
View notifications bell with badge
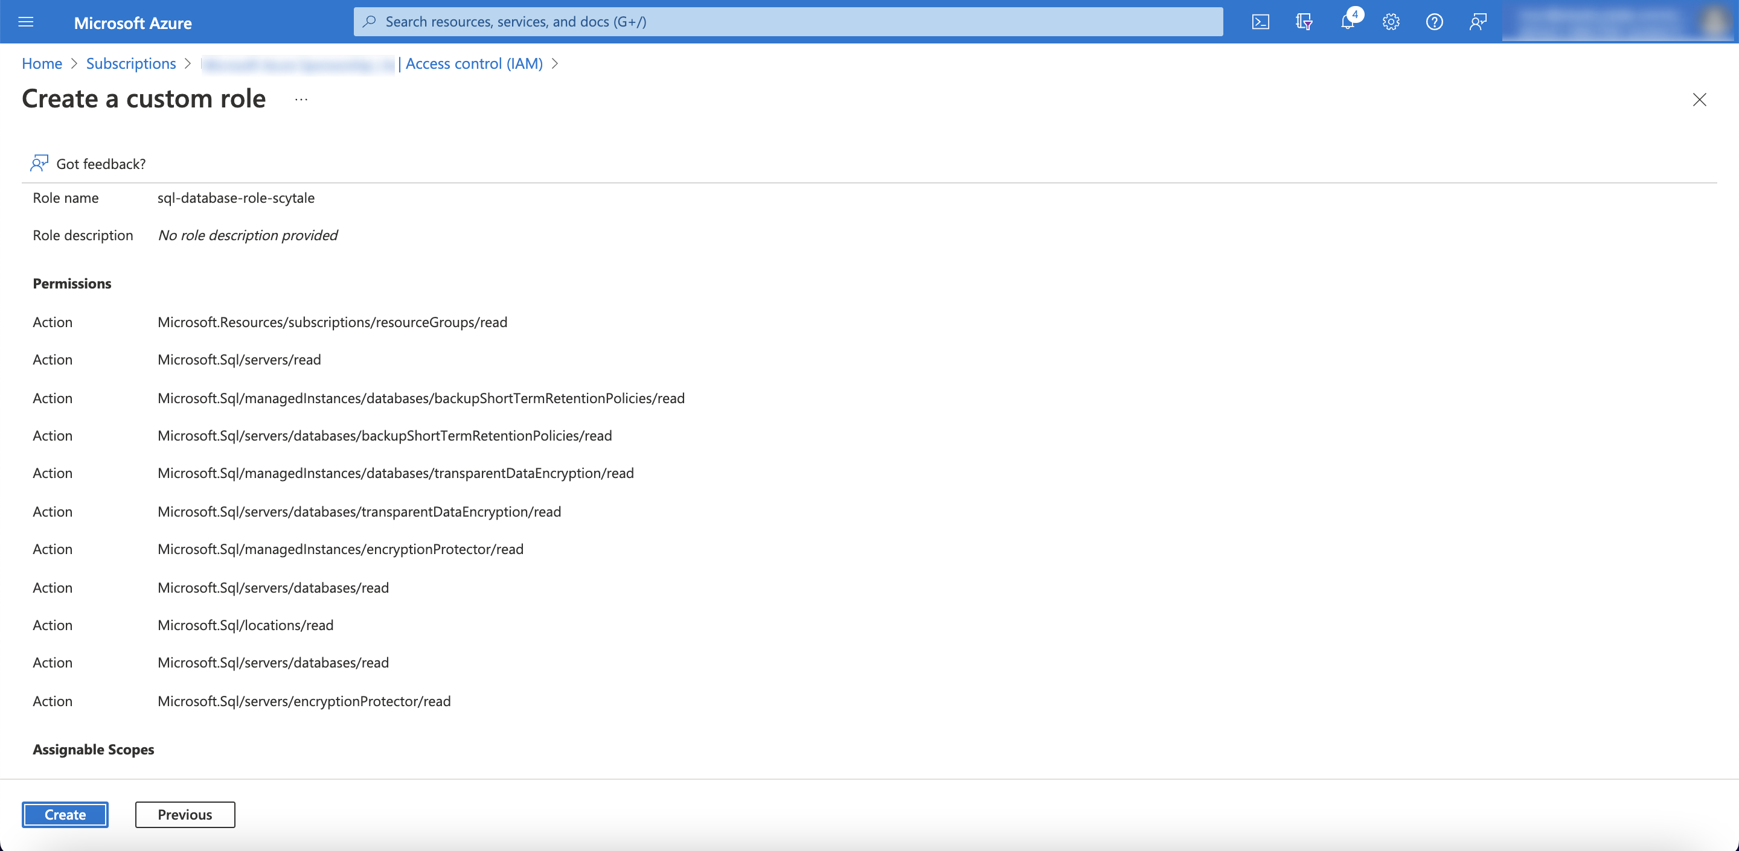[1348, 21]
